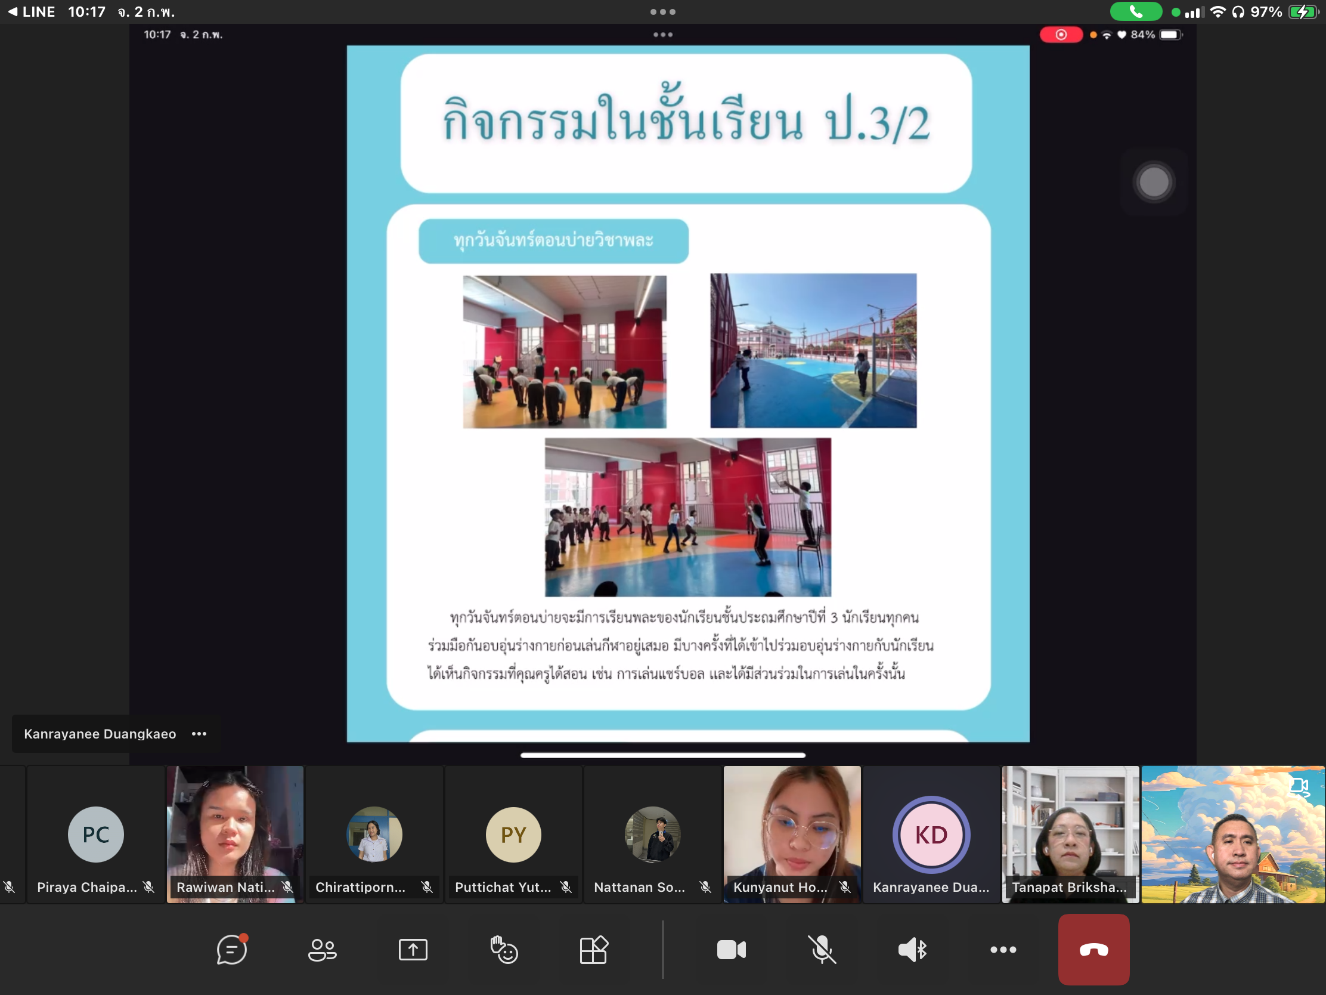
Task: Open the meeting chat icon
Action: (231, 950)
